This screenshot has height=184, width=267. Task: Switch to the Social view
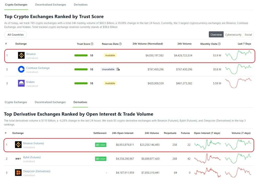pyautogui.click(x=248, y=35)
